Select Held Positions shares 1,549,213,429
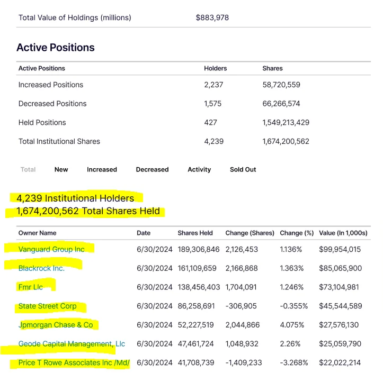Image resolution: width=383 pixels, height=382 pixels. coord(286,122)
